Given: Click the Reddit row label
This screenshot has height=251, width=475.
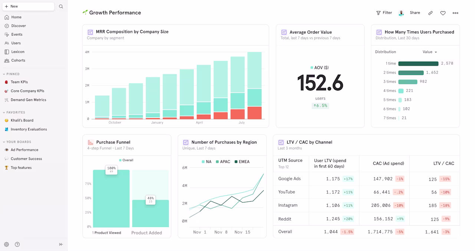Looking at the screenshot, I should point(285,219).
